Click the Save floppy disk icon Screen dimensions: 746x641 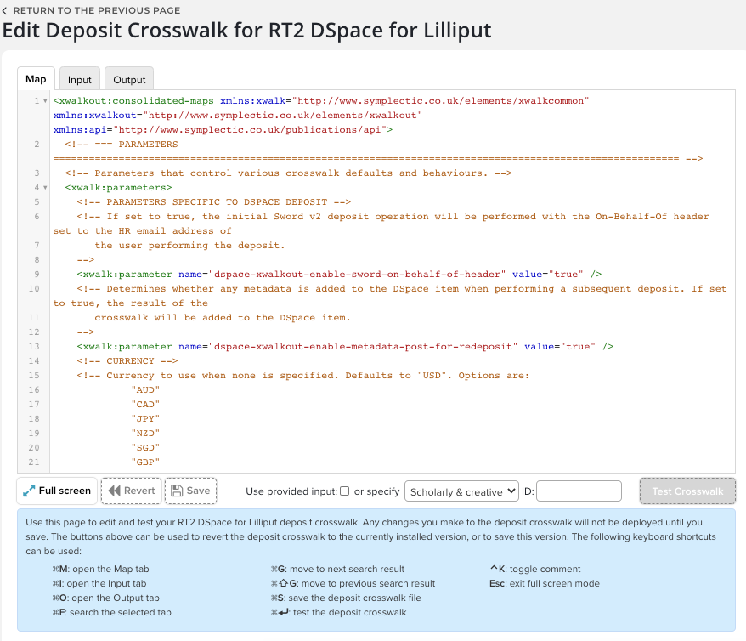[x=177, y=491]
